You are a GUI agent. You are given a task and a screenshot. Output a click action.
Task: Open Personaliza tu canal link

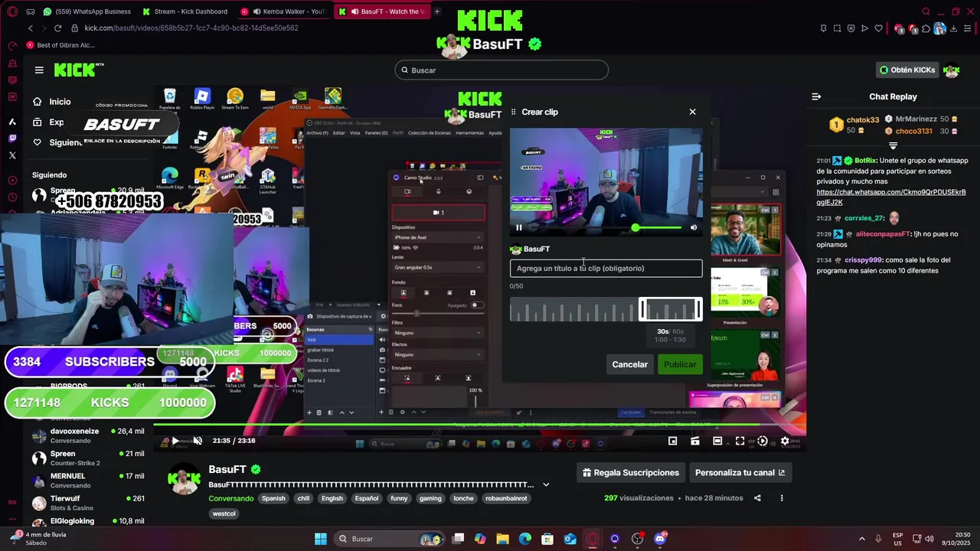tap(740, 472)
